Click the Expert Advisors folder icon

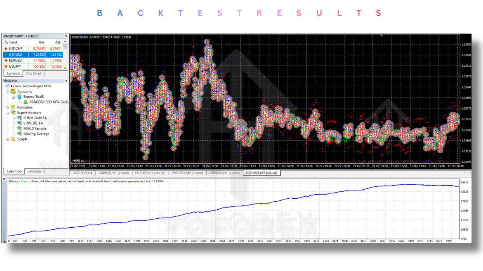pyautogui.click(x=13, y=113)
